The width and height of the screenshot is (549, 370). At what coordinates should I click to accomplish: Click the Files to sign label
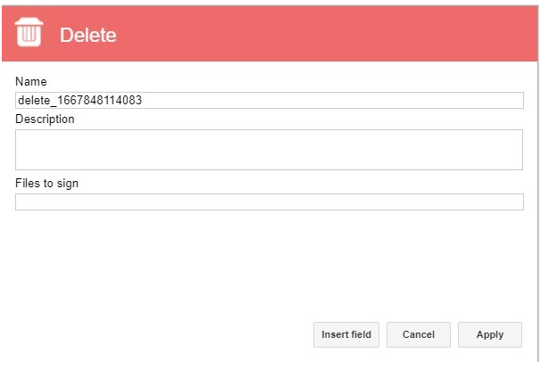click(46, 184)
